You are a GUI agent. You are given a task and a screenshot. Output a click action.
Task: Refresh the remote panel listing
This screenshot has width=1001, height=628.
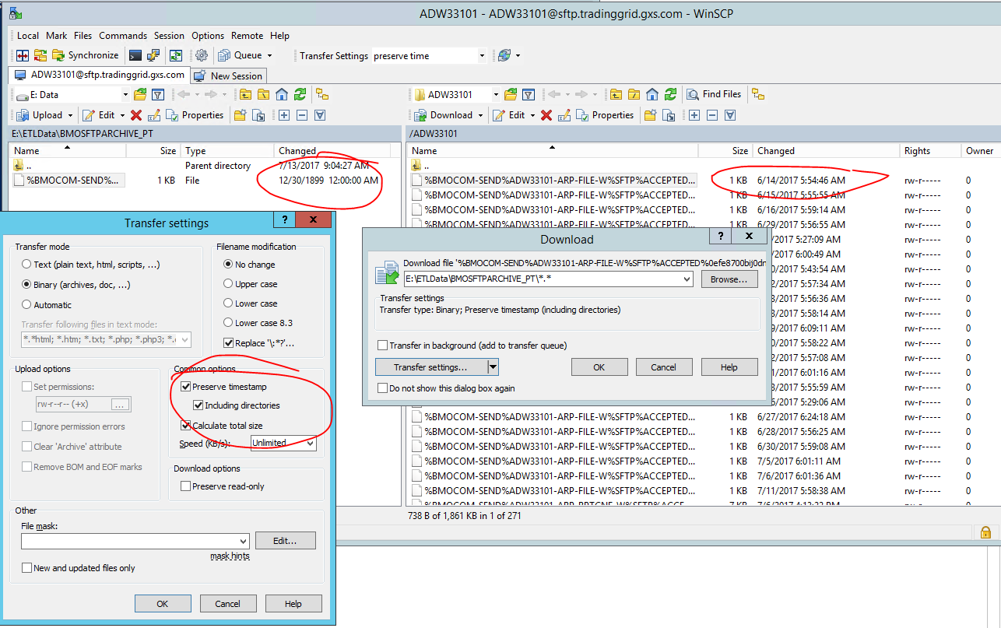[x=669, y=94]
